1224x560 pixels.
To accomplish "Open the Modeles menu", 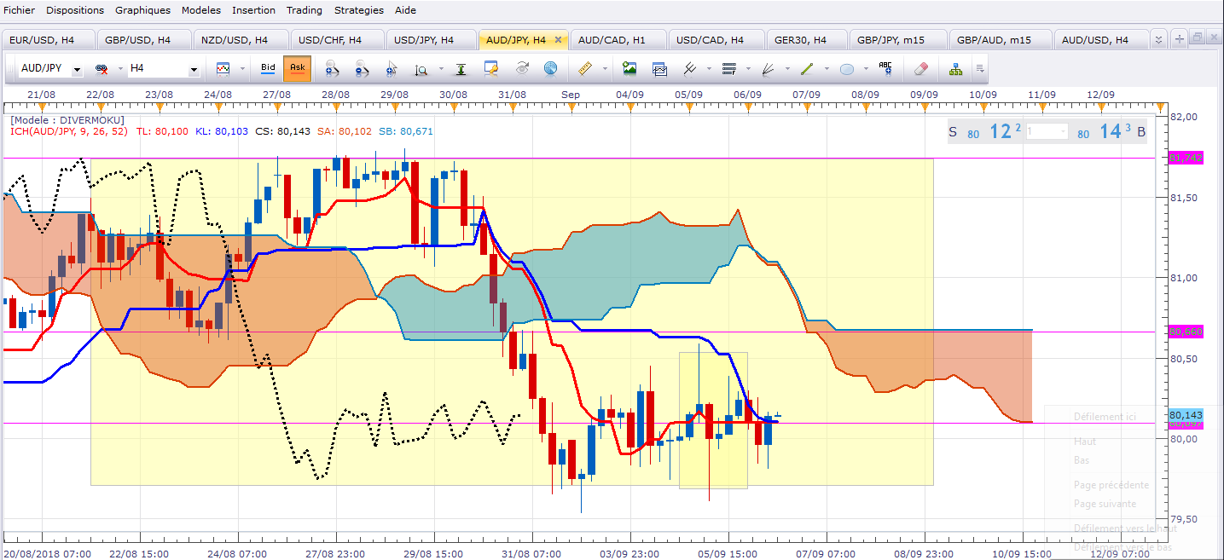I will click(x=201, y=10).
